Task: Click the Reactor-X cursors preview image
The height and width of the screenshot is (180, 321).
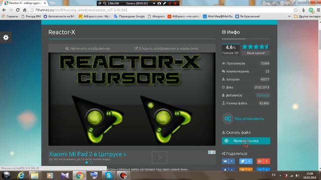Action: pyautogui.click(x=132, y=99)
